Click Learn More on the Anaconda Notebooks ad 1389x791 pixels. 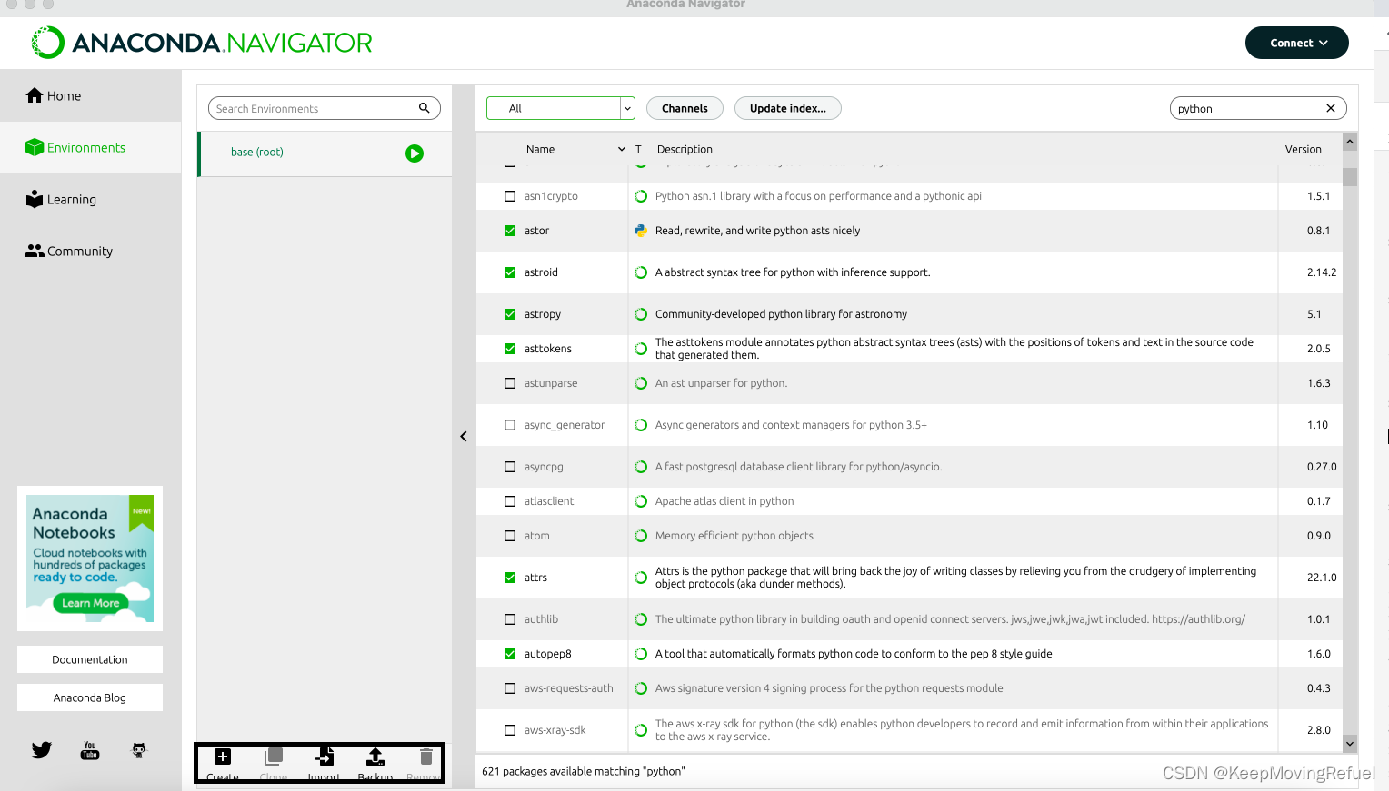pyautogui.click(x=90, y=603)
